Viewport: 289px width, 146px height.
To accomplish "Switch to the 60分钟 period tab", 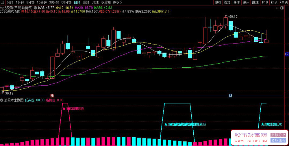I will 66,2.
